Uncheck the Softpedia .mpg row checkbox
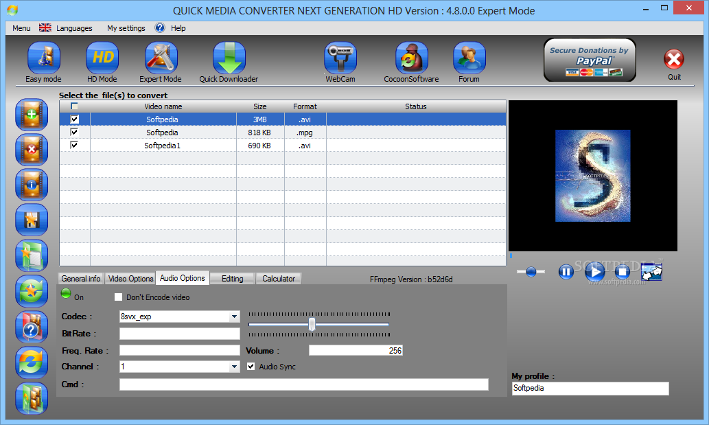 (x=74, y=132)
